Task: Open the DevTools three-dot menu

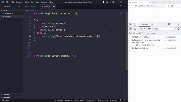Action: (174, 24)
